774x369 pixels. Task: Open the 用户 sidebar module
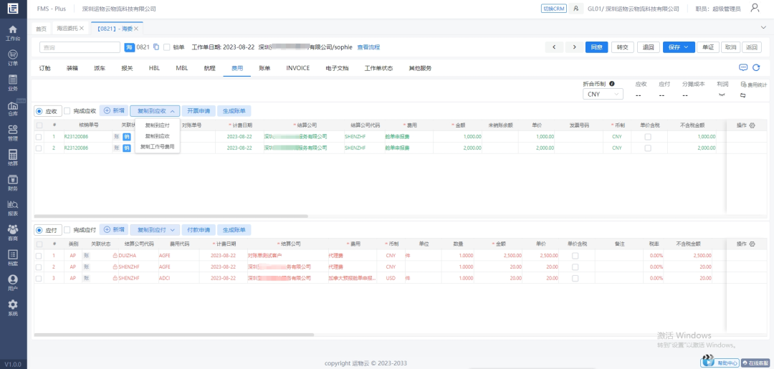click(x=14, y=283)
